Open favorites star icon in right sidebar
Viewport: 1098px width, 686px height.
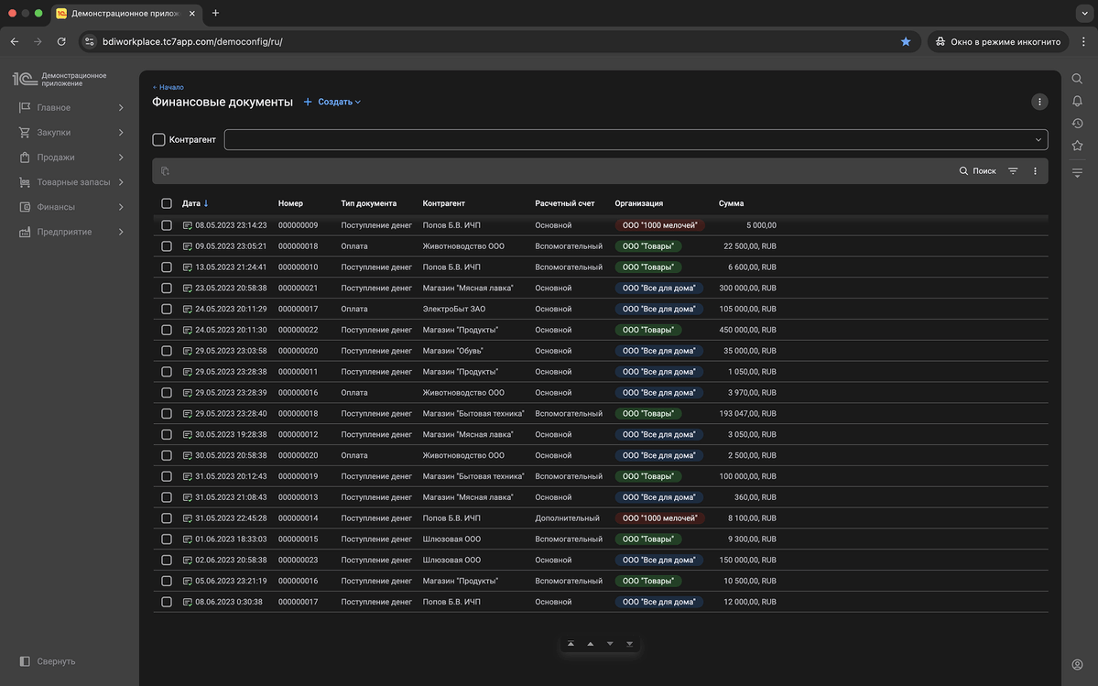coord(1077,146)
